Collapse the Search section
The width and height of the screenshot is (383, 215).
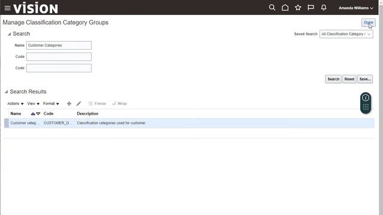[9, 34]
